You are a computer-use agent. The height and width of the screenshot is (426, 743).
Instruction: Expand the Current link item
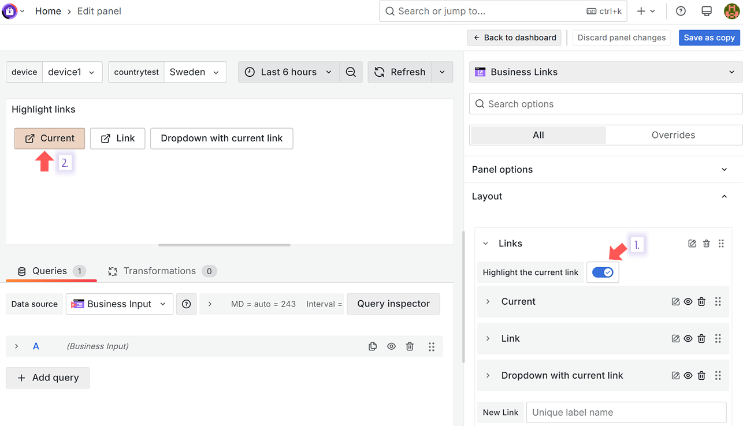click(488, 301)
